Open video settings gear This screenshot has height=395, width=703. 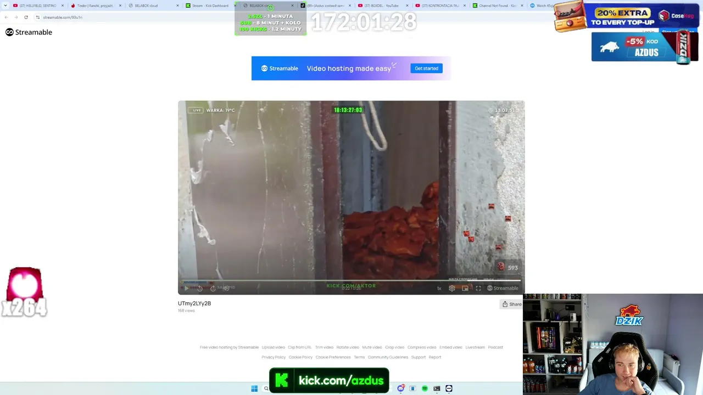coord(452,288)
